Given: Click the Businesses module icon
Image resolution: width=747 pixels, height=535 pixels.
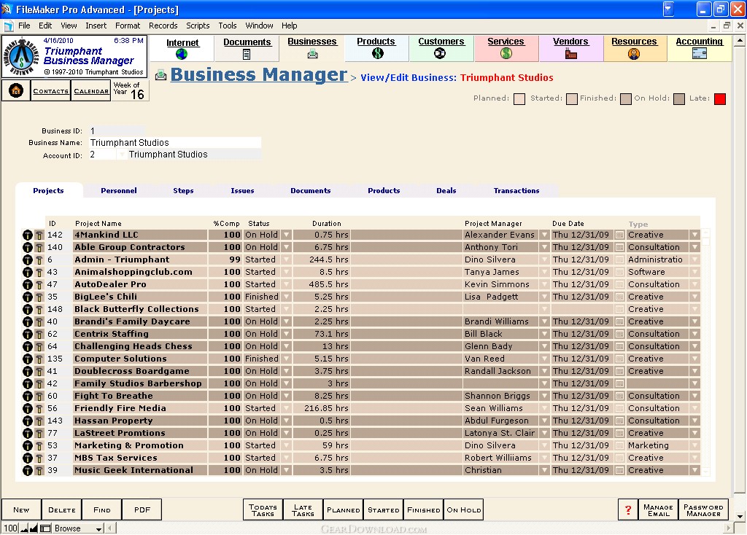Looking at the screenshot, I should click(312, 54).
